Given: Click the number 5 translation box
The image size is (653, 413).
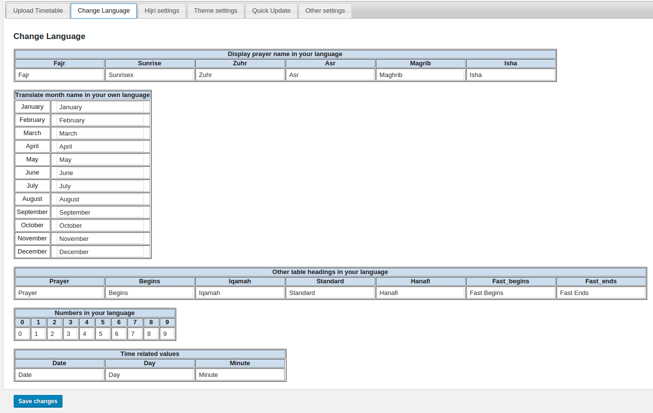Looking at the screenshot, I should (x=102, y=334).
